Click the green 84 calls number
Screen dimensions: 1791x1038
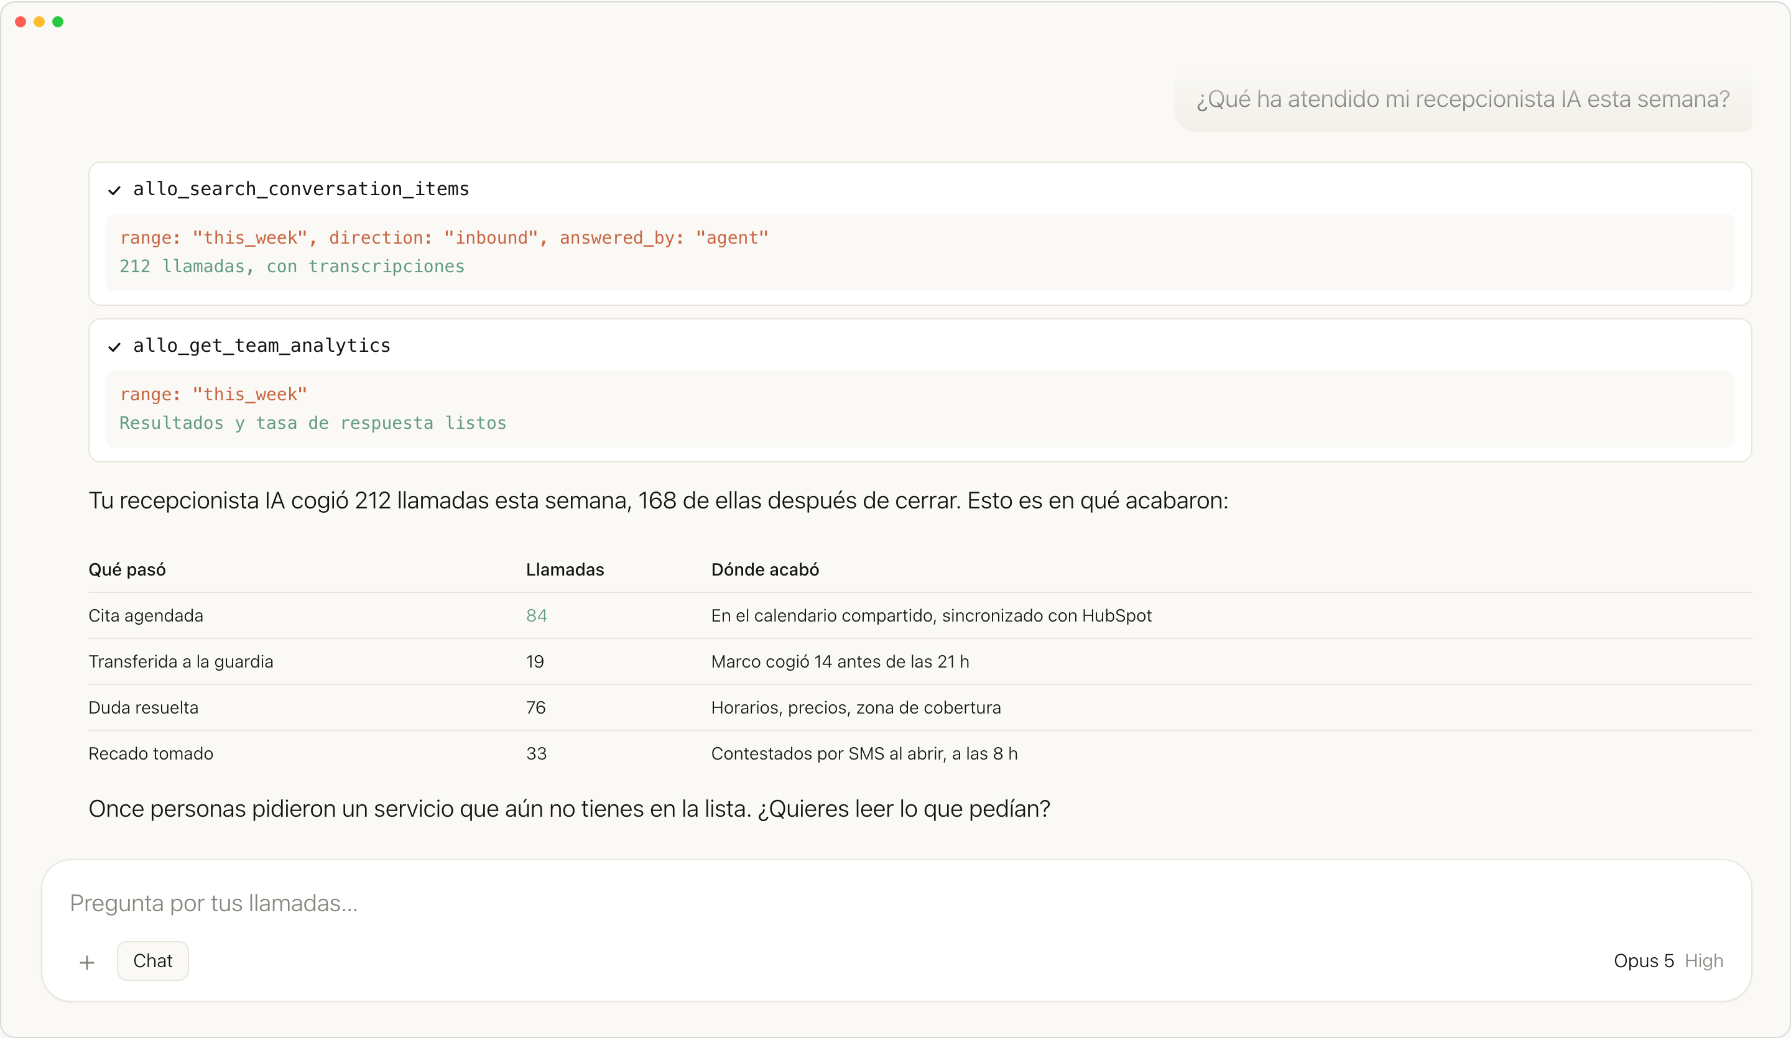pyautogui.click(x=537, y=615)
